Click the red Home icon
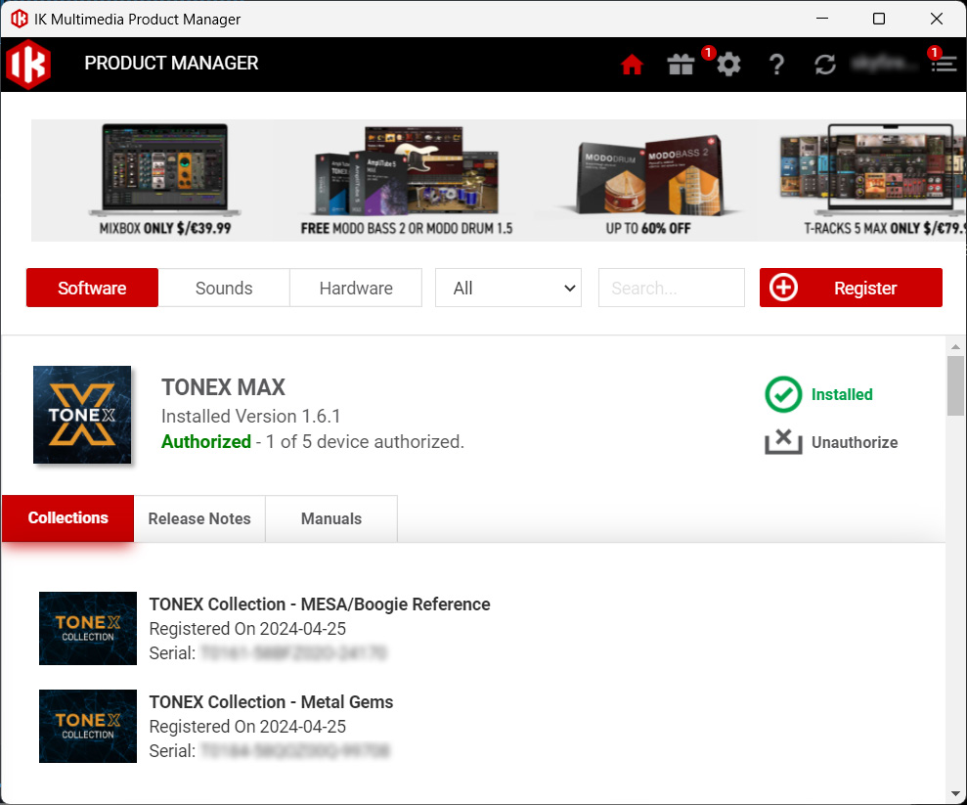Screen dimensions: 967x805 (632, 65)
